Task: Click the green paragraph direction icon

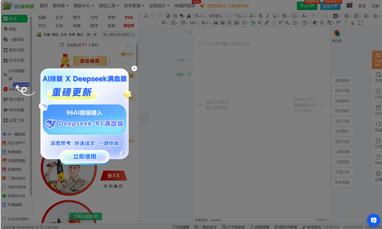Action: click(x=253, y=23)
